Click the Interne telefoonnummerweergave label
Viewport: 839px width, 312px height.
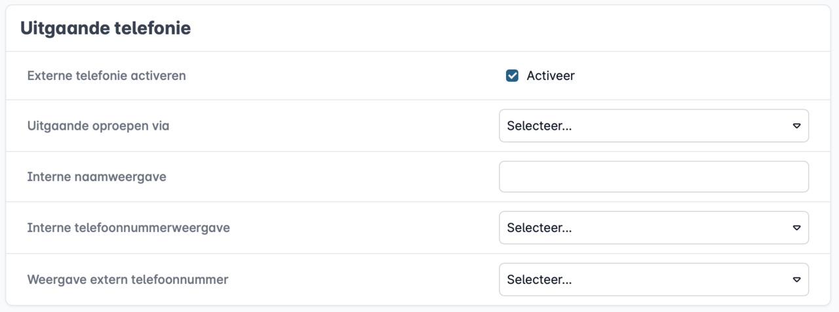[x=128, y=227]
